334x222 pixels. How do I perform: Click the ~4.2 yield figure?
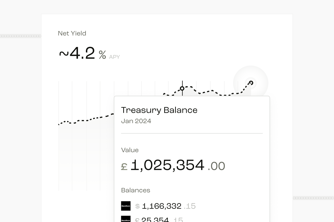coord(77,53)
